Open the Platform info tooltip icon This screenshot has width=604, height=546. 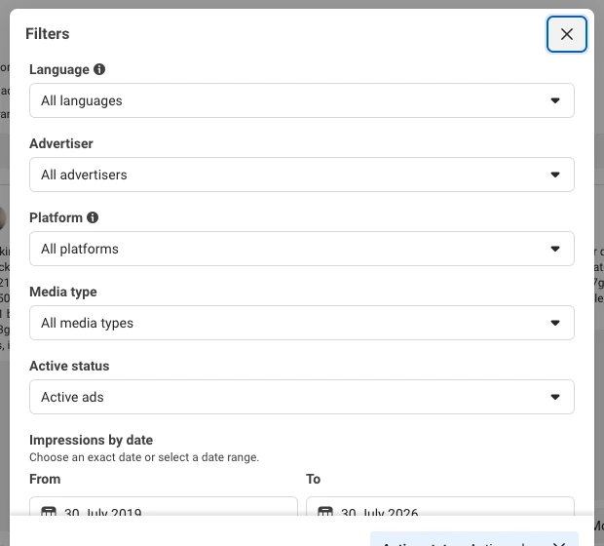[93, 217]
